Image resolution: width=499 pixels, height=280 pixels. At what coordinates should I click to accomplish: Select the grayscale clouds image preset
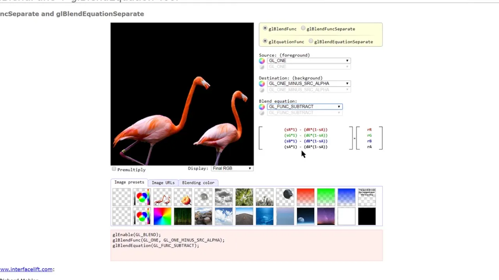224,197
